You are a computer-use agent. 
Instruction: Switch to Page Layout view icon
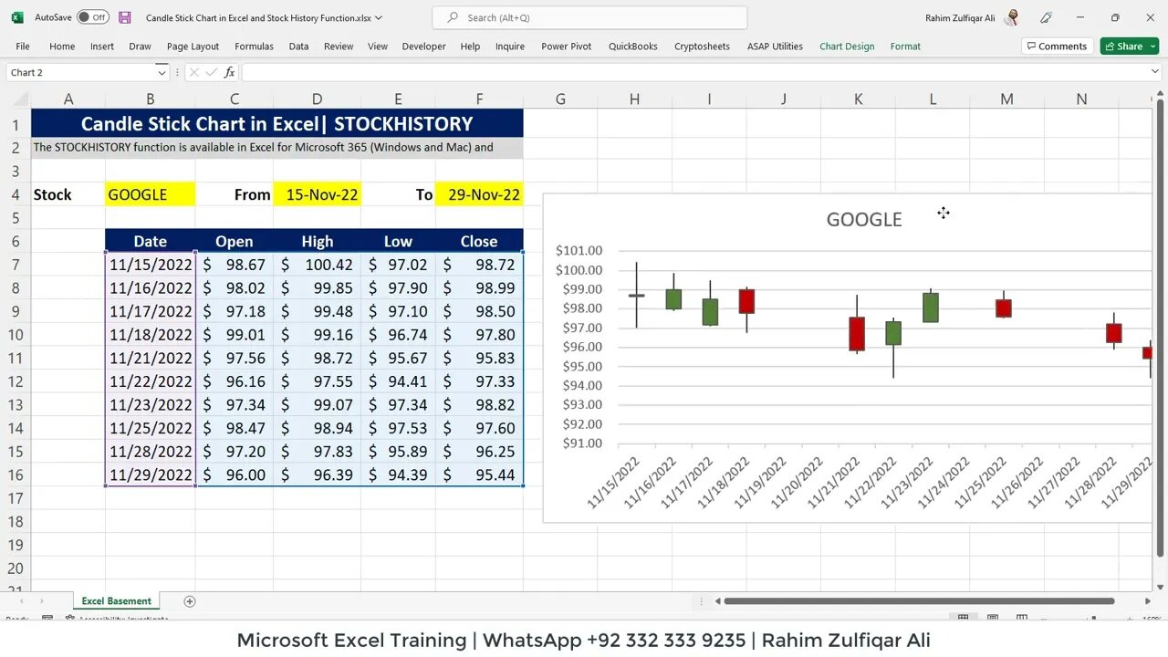point(992,618)
